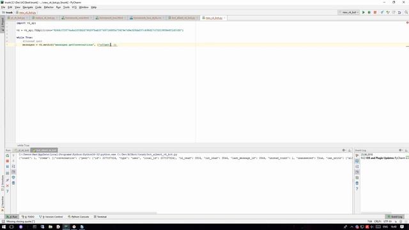This screenshot has width=409, height=230.
Task: Open the Version Control tool window
Action: 51,217
